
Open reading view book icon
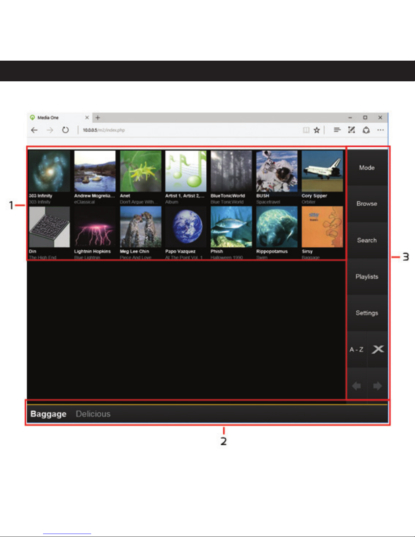coord(306,130)
